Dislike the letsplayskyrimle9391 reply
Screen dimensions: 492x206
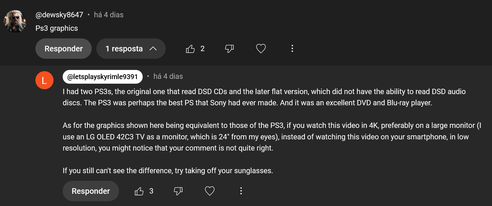click(178, 191)
